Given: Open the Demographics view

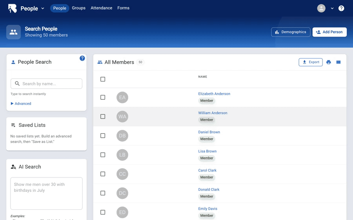Looking at the screenshot, I should (x=291, y=32).
